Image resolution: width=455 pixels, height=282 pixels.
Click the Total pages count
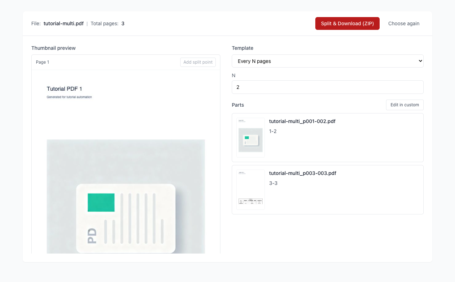pyautogui.click(x=123, y=23)
